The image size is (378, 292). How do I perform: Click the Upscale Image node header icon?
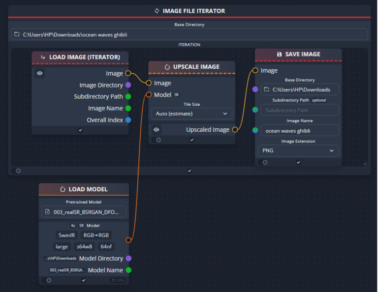(167, 67)
